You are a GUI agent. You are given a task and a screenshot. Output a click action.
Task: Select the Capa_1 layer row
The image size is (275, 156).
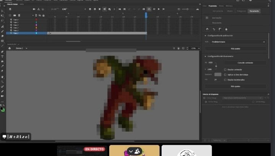pyautogui.click(x=26, y=33)
